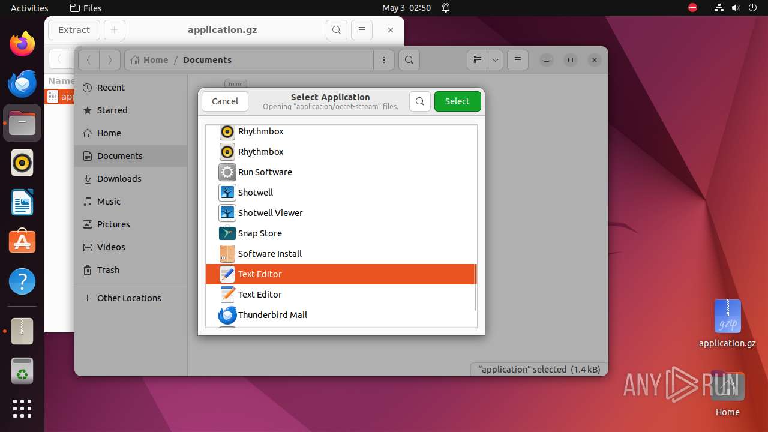Select Home folder on desktop
768x432 pixels.
727,394
